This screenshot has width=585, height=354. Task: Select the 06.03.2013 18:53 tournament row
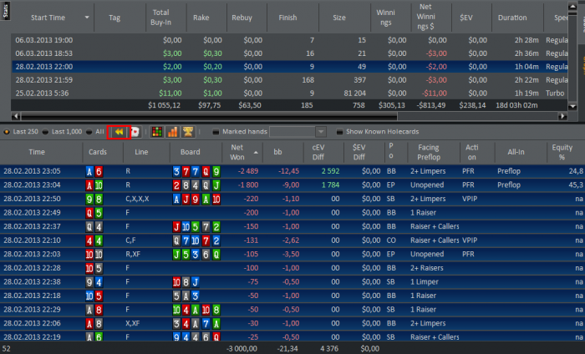(x=289, y=53)
